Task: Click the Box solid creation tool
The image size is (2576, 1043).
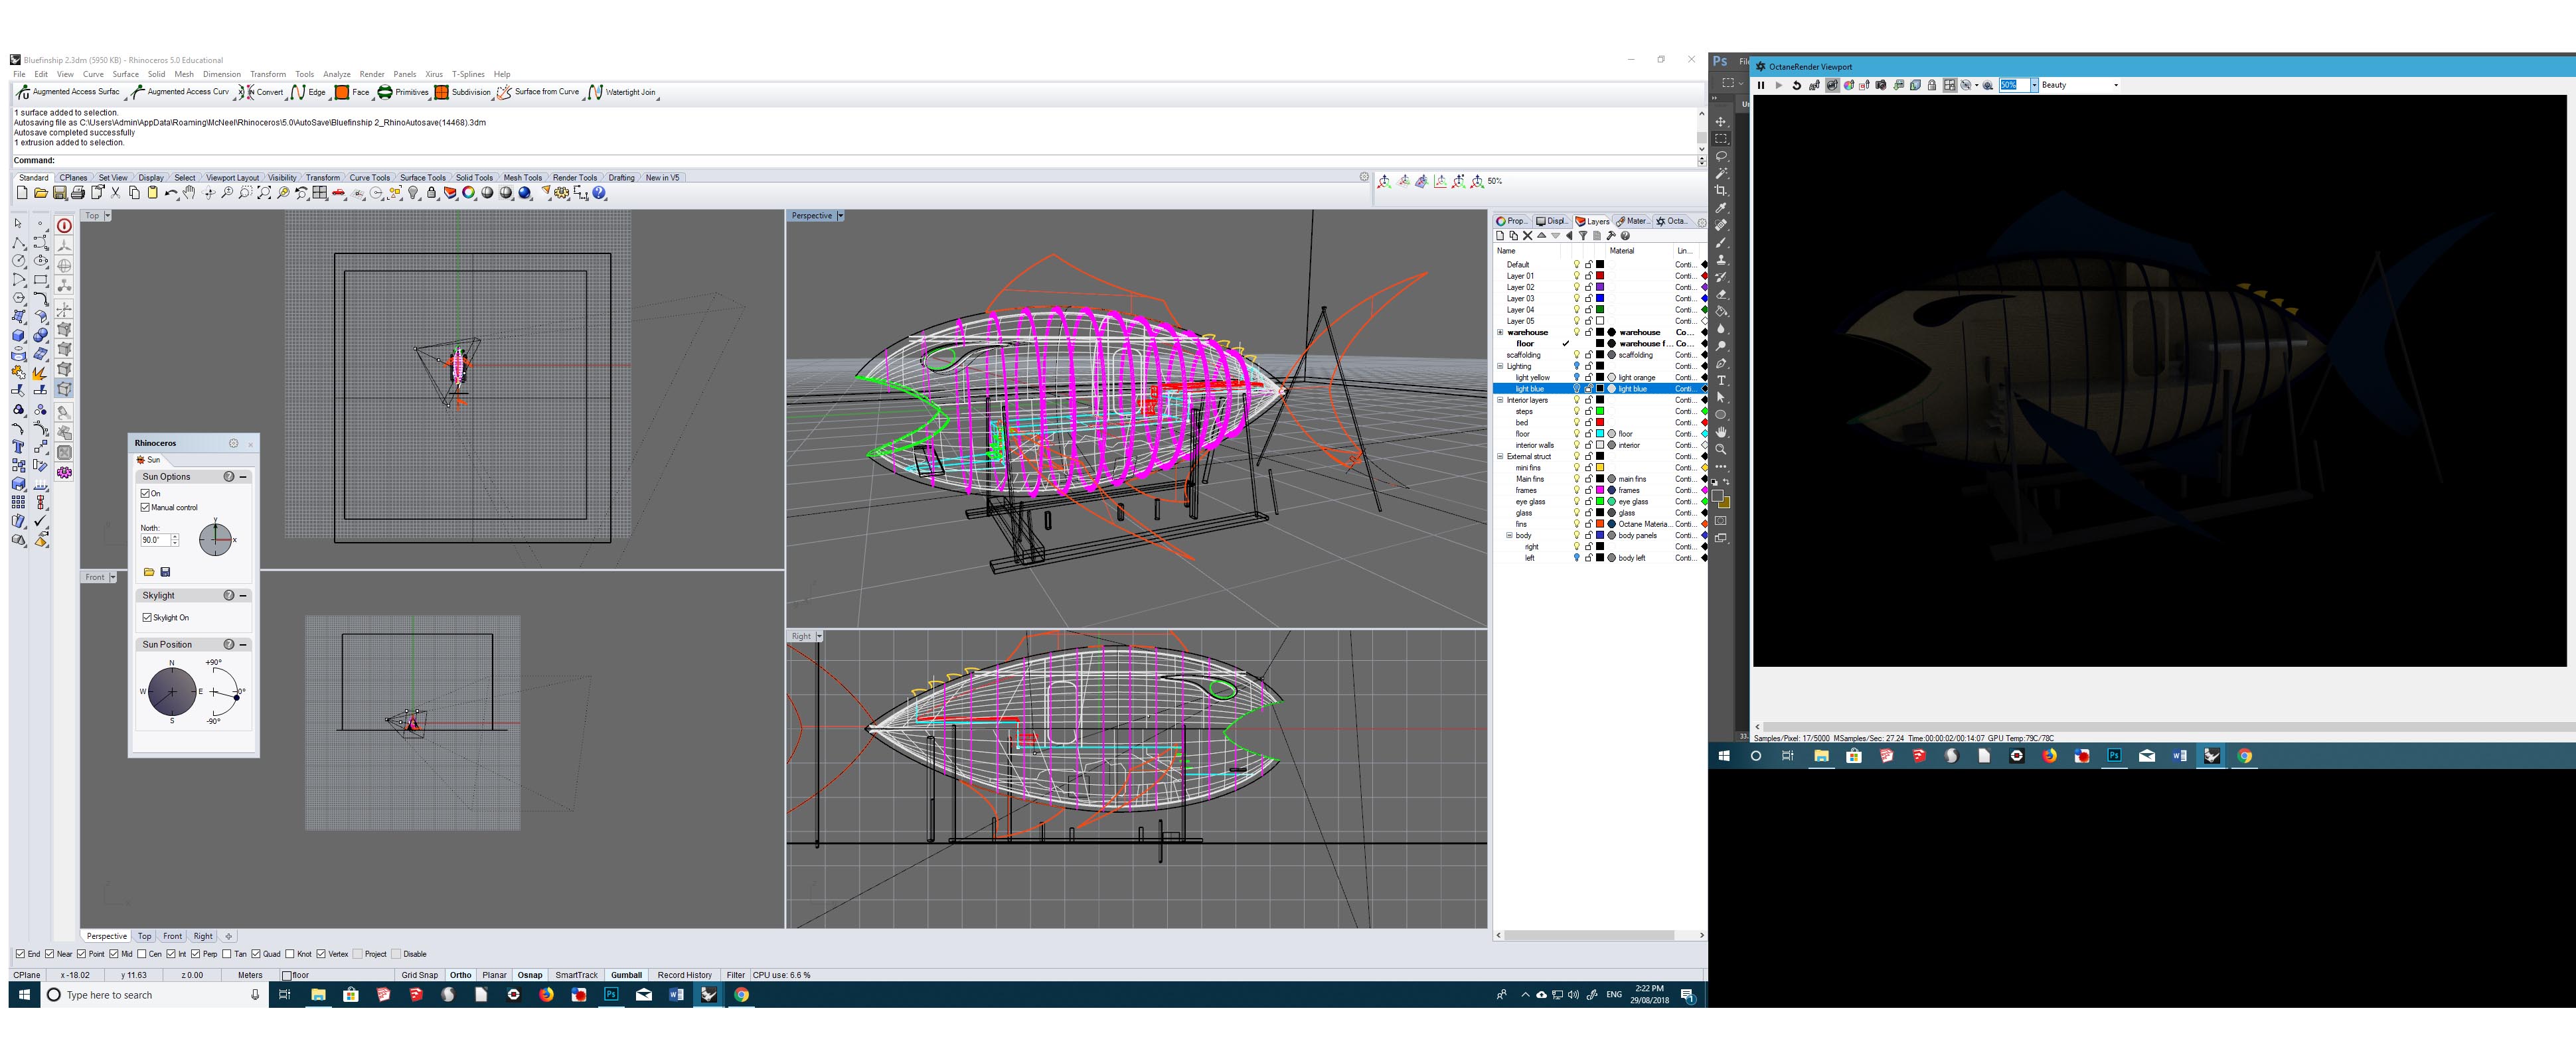Action: tap(18, 336)
